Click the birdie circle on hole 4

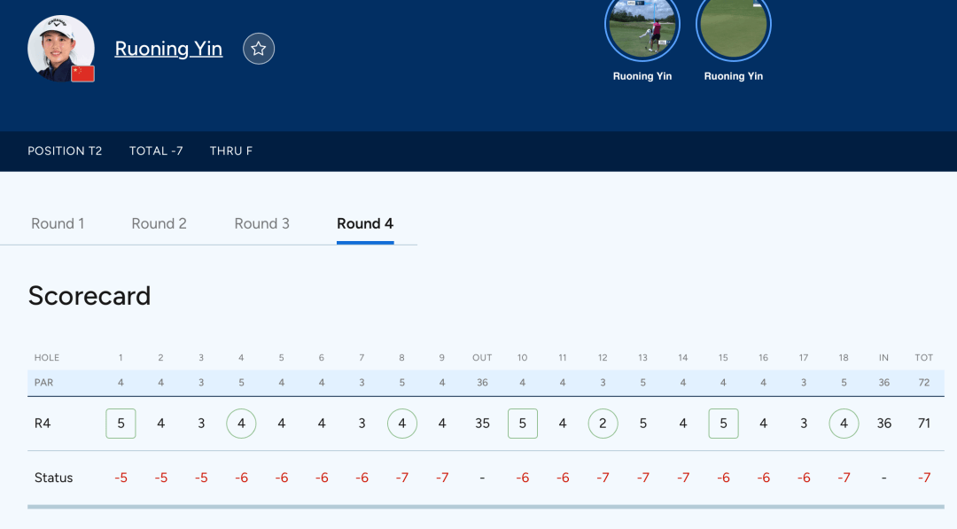point(241,424)
